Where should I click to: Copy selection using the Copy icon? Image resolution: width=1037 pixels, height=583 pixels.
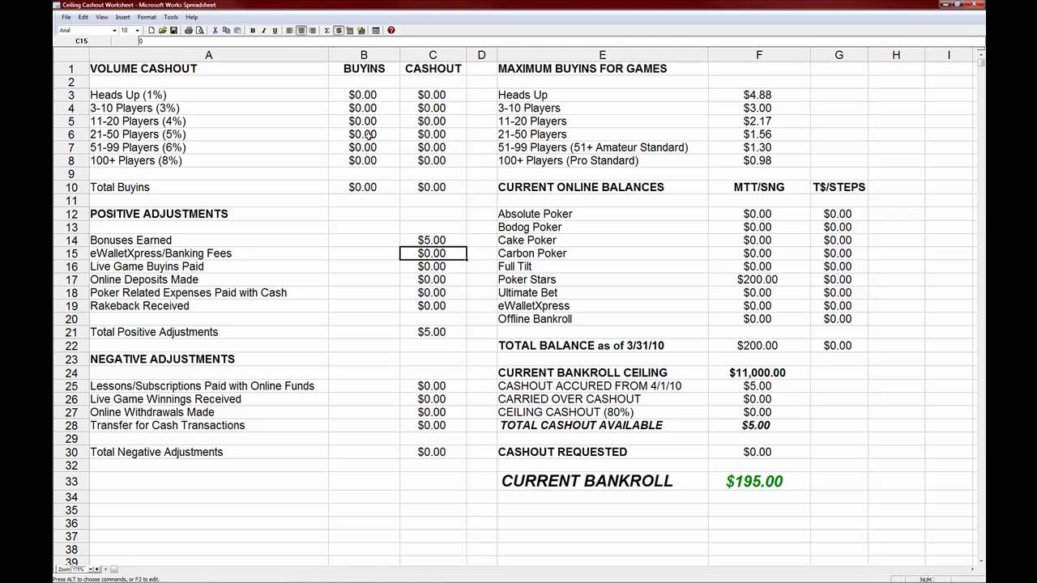click(x=226, y=31)
